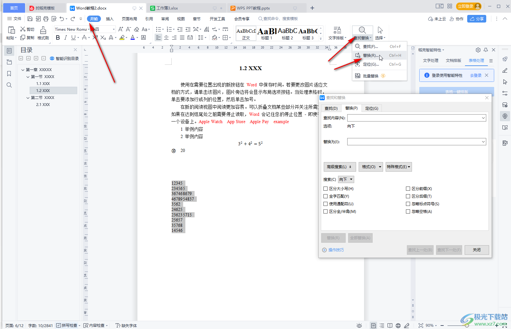
Task: Click the text highlight color swatch
Action: 122,38
